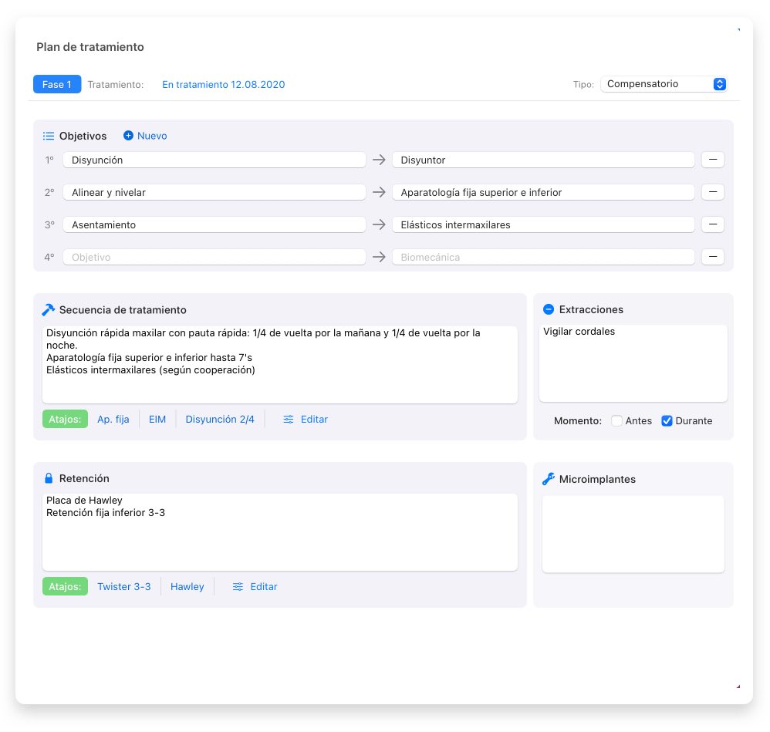The width and height of the screenshot is (770, 732).
Task: Click the Aparatología fija superior e inferior field
Action: coord(543,192)
